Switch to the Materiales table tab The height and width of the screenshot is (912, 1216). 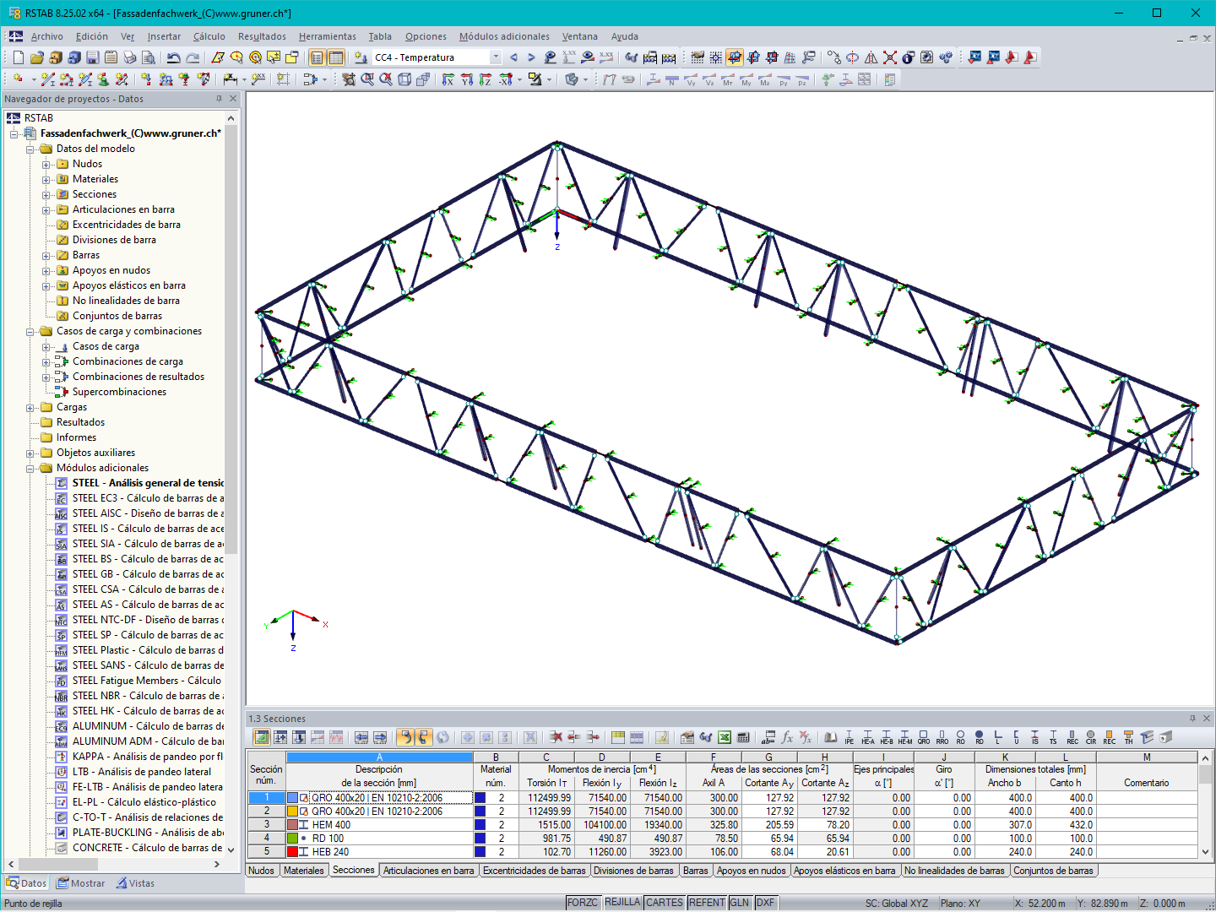pyautogui.click(x=304, y=871)
